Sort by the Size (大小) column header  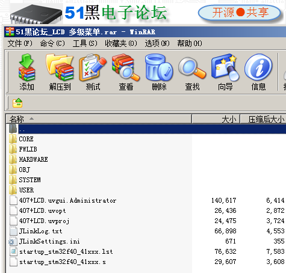tap(216, 119)
